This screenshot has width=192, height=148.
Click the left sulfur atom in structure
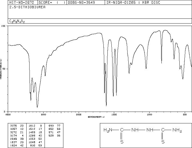tap(122, 142)
